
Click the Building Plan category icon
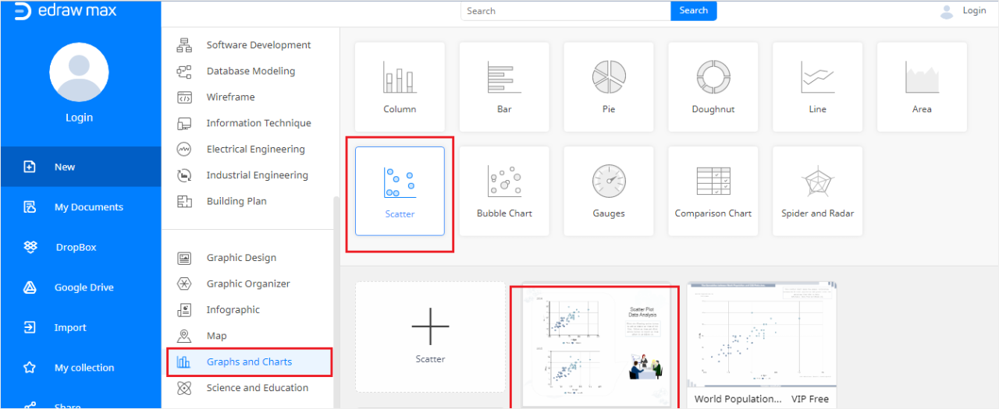[x=184, y=201]
